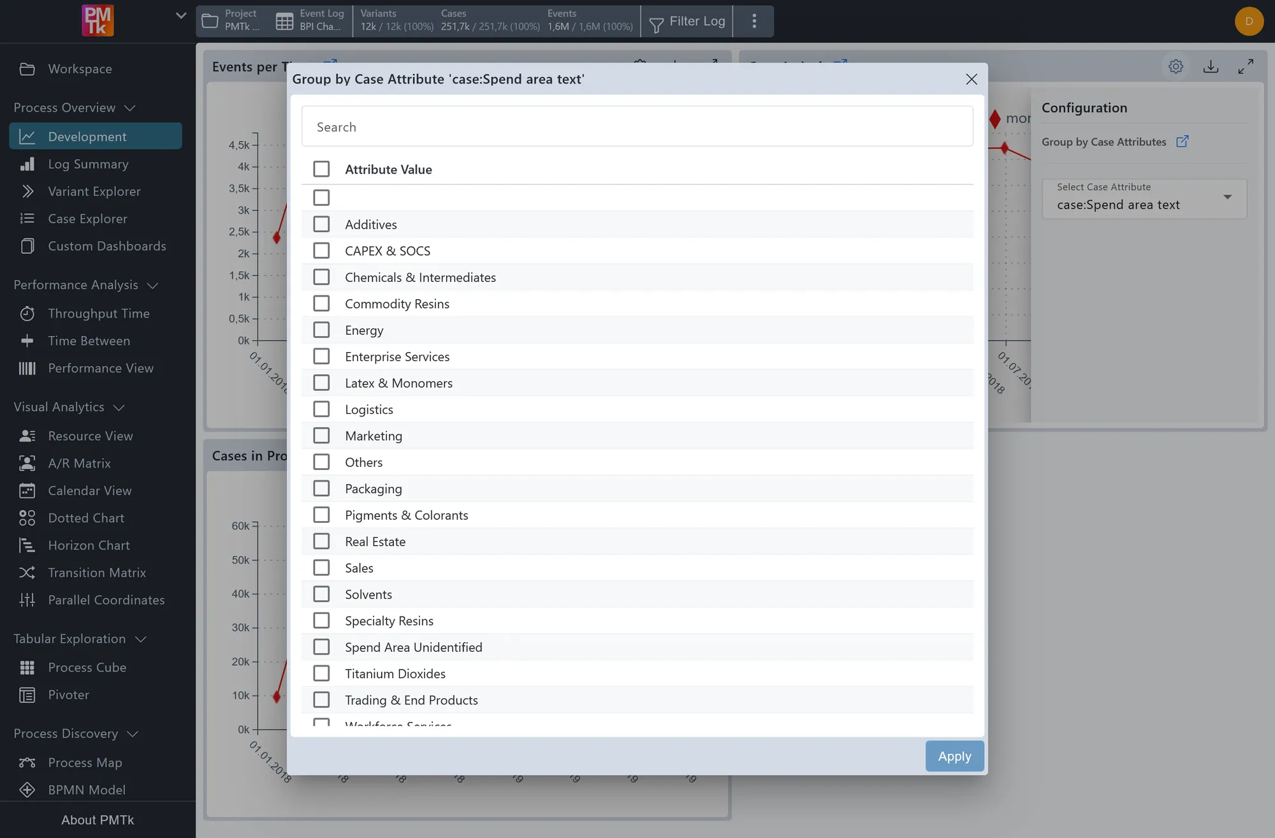
Task: Open Custom Dashboards icon
Action: point(27,246)
